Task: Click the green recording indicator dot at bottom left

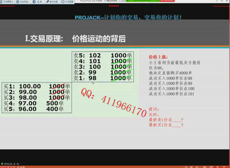Action: click(2, 164)
